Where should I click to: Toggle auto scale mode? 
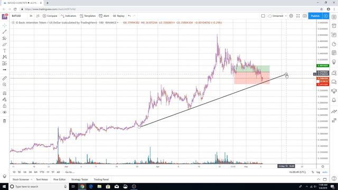click(325, 172)
